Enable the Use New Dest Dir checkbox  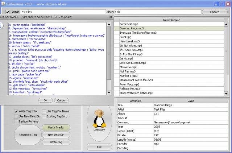pyautogui.click(x=16, y=116)
